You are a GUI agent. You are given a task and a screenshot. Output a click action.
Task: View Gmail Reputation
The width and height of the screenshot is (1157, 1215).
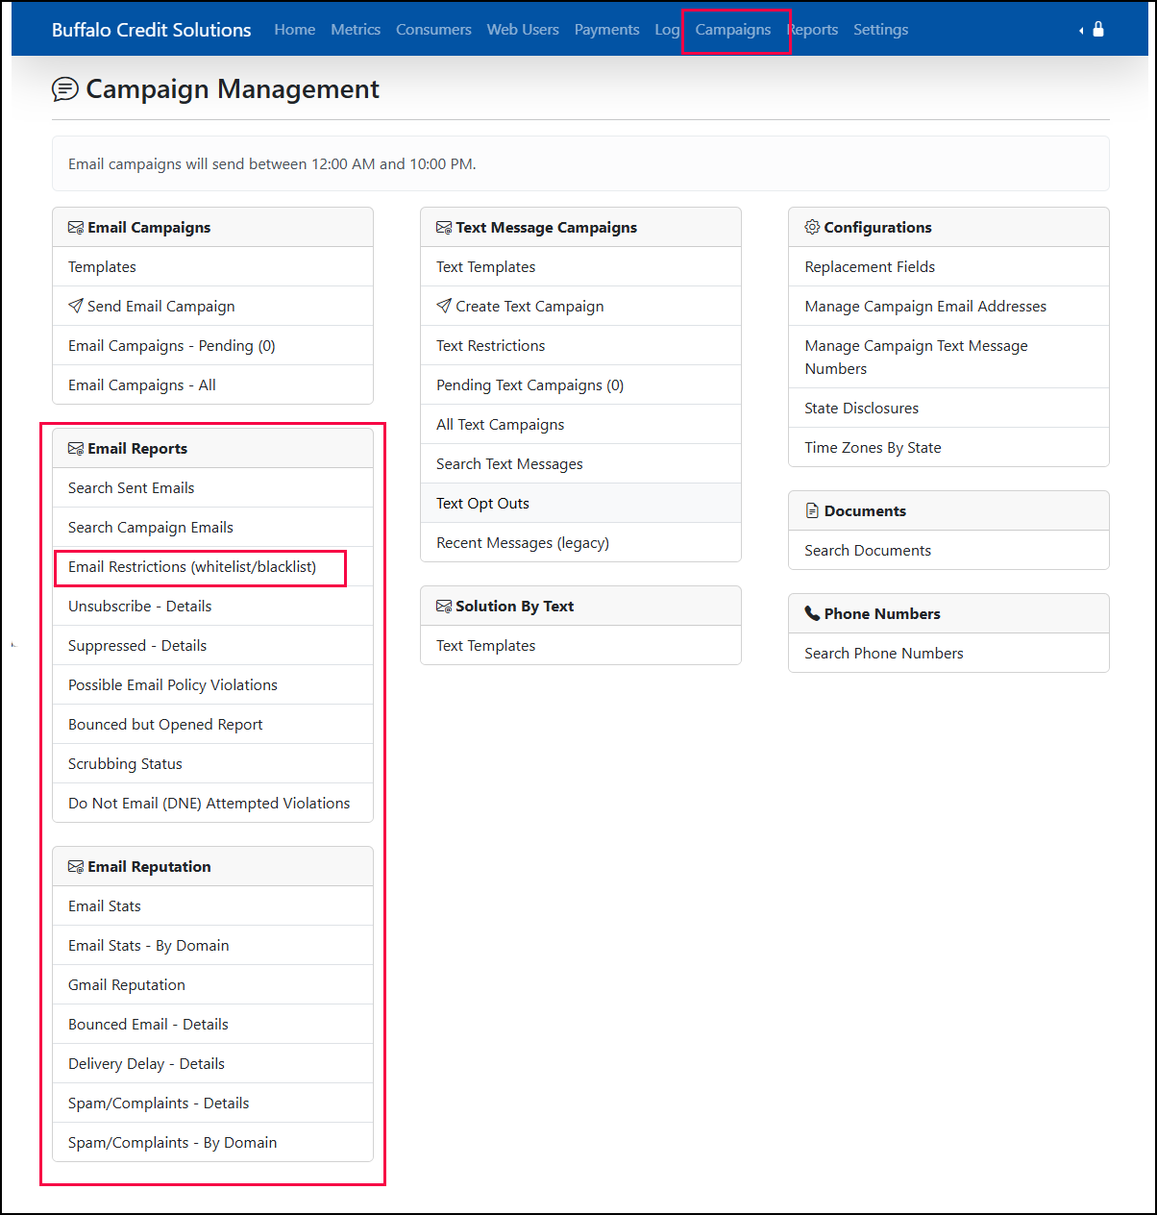(x=212, y=985)
